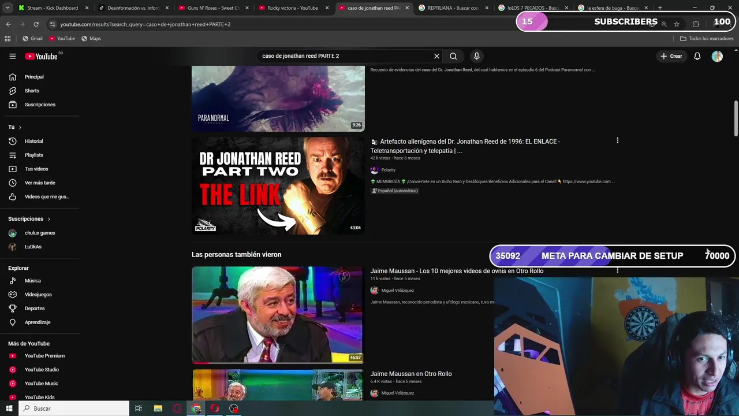Screen dimensions: 739x416
Task: Open the Chrome apps grid shortcut
Action: click(x=8, y=38)
